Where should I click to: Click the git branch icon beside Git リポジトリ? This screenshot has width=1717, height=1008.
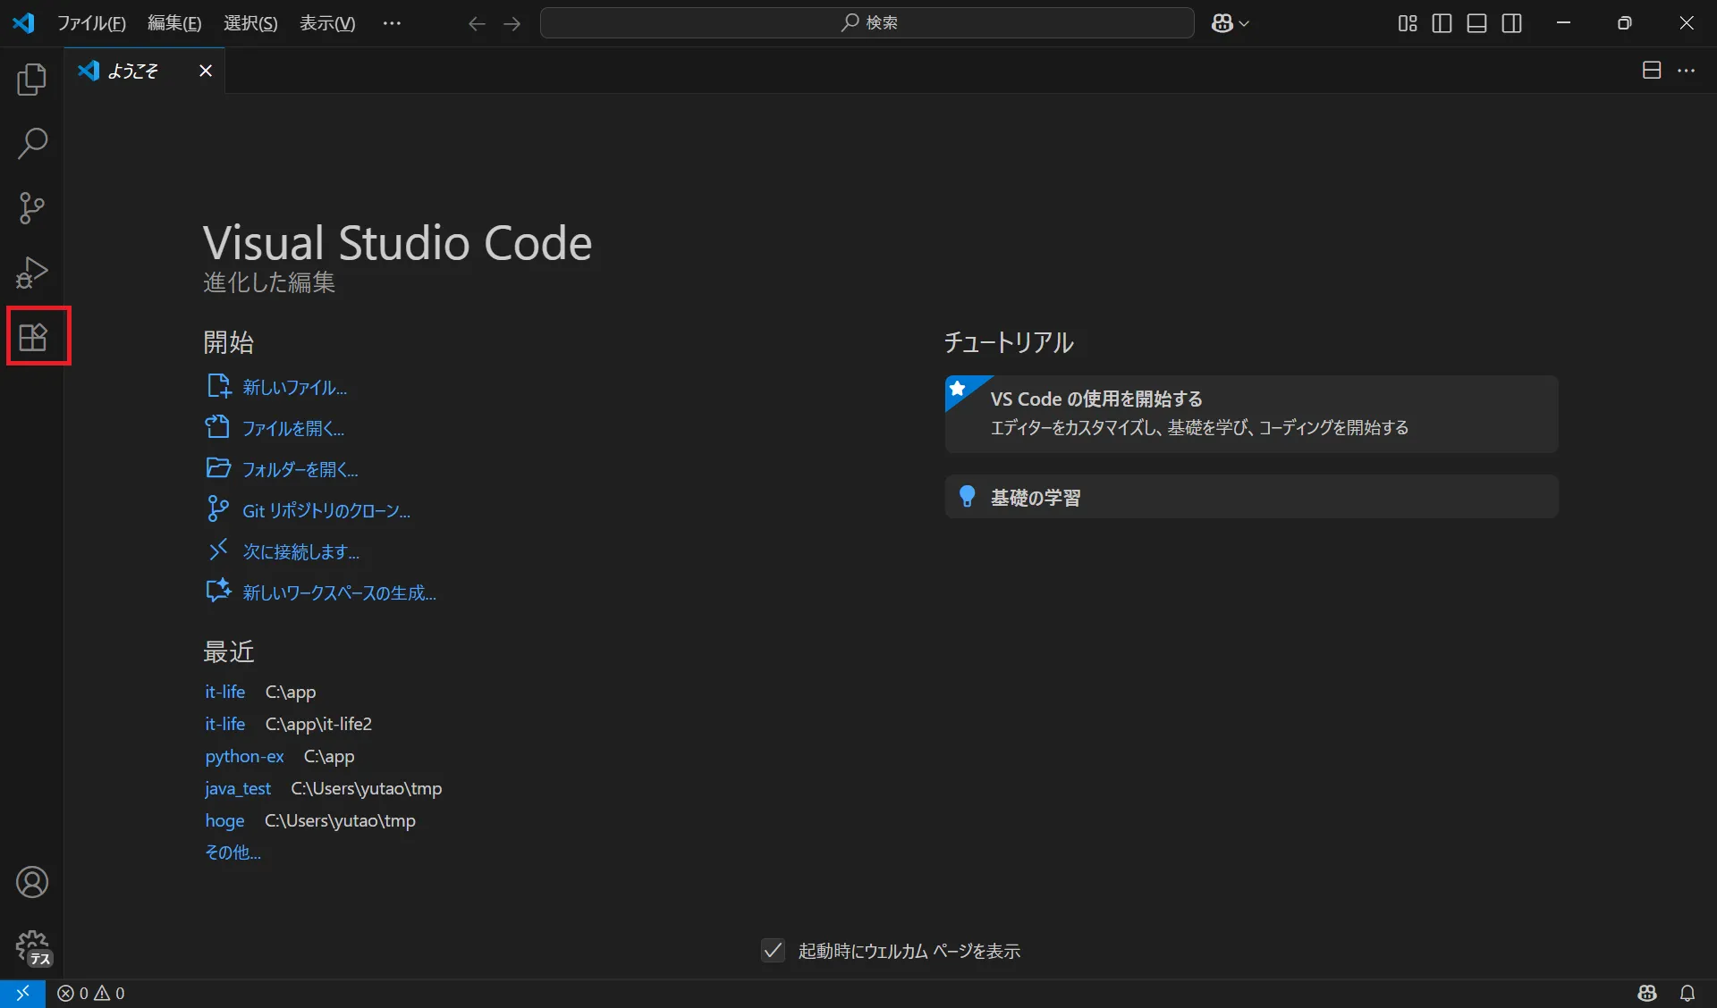pos(217,508)
